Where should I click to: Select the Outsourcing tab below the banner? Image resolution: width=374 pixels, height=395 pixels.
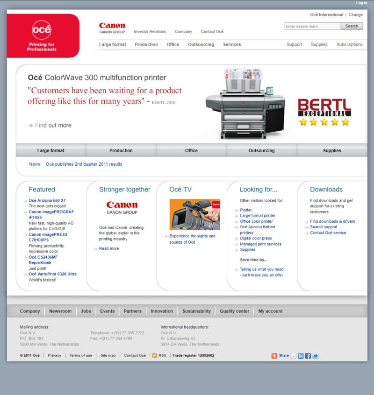coord(261,151)
